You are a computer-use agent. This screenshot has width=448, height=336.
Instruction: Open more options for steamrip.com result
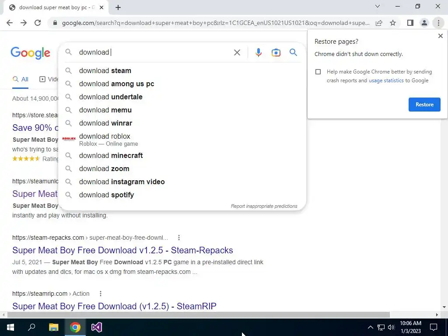click(x=101, y=294)
